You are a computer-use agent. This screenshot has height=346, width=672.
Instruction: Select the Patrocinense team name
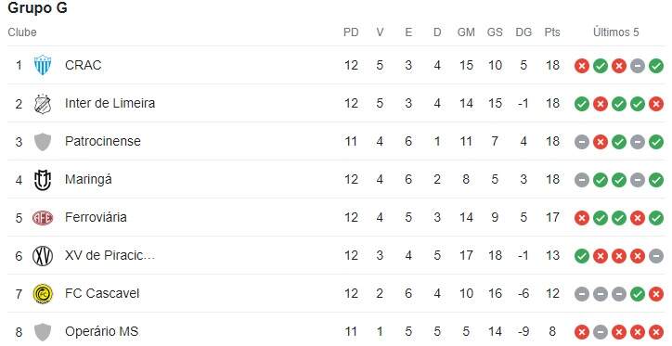[102, 141]
